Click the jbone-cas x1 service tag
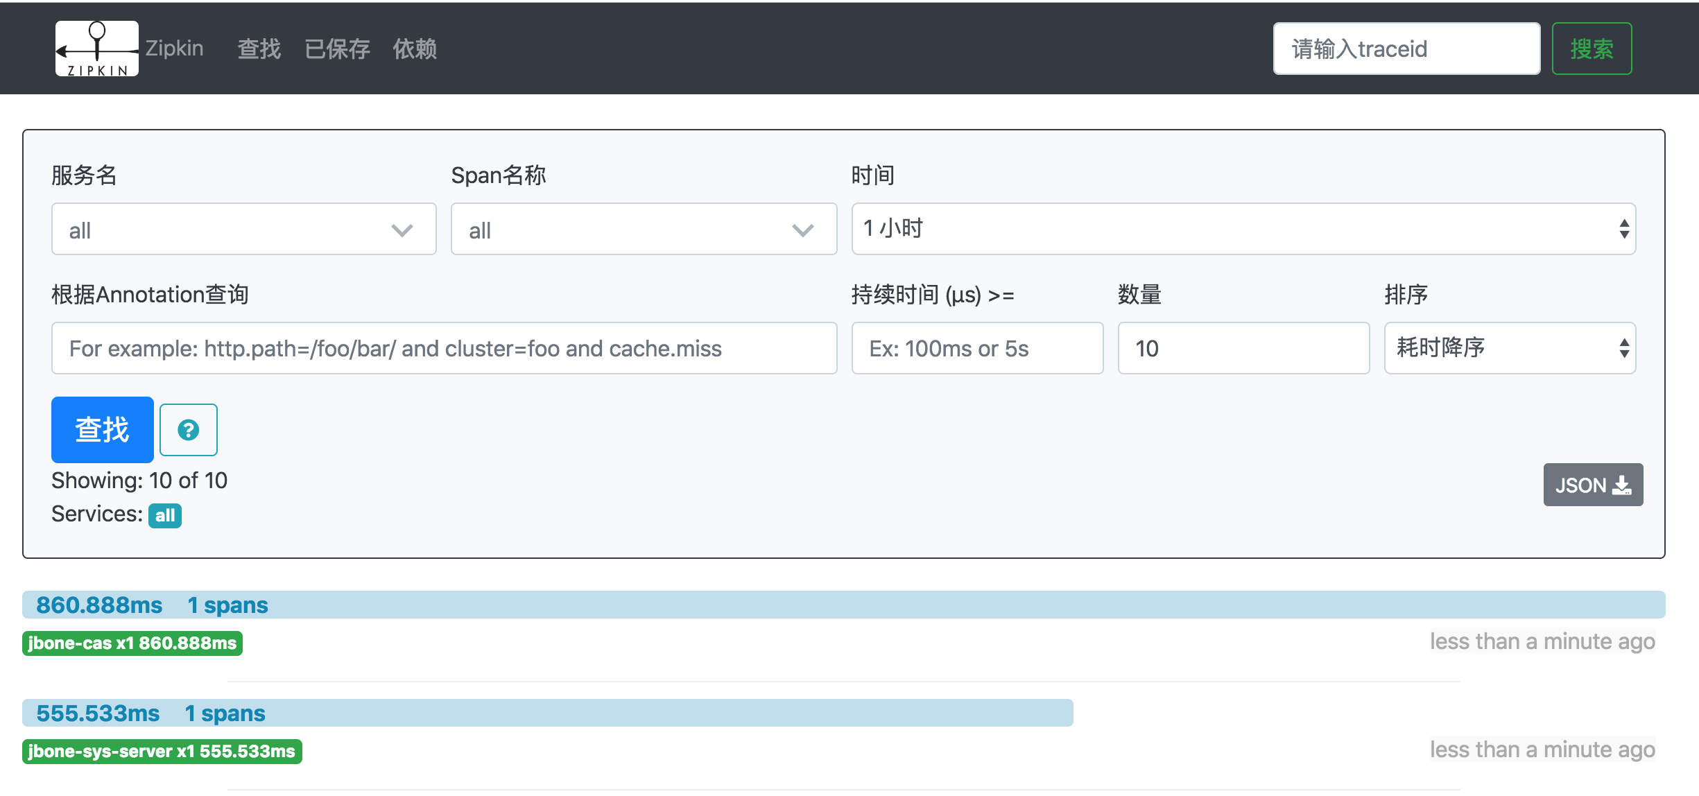 point(132,643)
